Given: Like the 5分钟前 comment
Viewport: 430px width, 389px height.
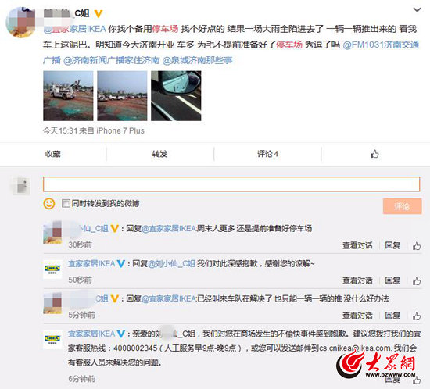Looking at the screenshot, I should [417, 316].
